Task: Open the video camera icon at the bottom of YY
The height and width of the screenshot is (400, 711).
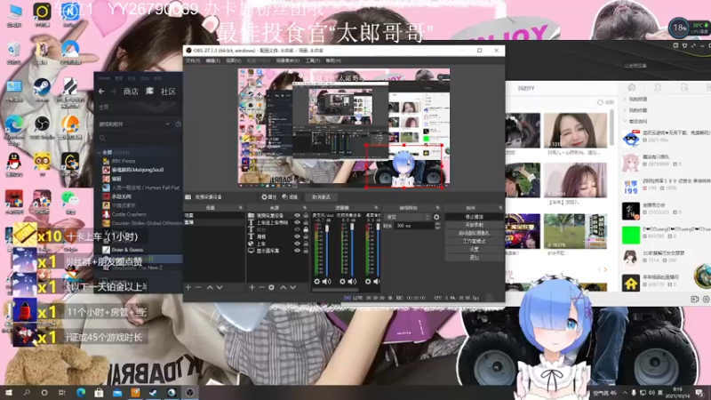Action: (x=695, y=299)
